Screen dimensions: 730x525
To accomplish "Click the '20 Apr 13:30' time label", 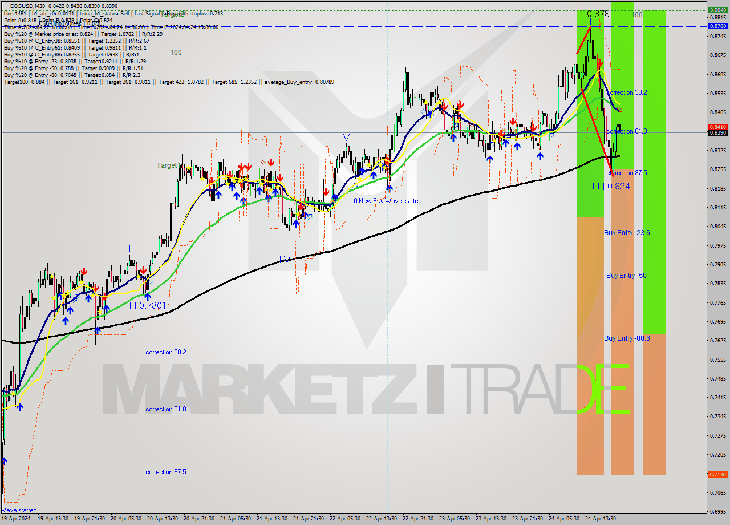I will coord(163,519).
